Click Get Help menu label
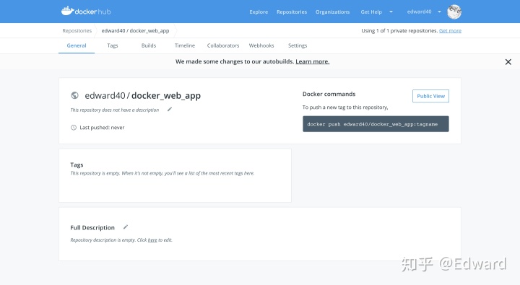This screenshot has width=520, height=285. (x=371, y=12)
